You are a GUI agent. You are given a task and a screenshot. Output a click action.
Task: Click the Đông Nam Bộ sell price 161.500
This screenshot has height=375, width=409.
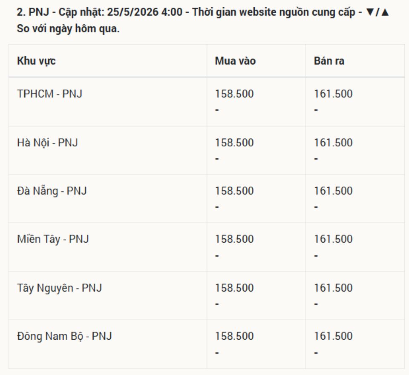pyautogui.click(x=333, y=336)
